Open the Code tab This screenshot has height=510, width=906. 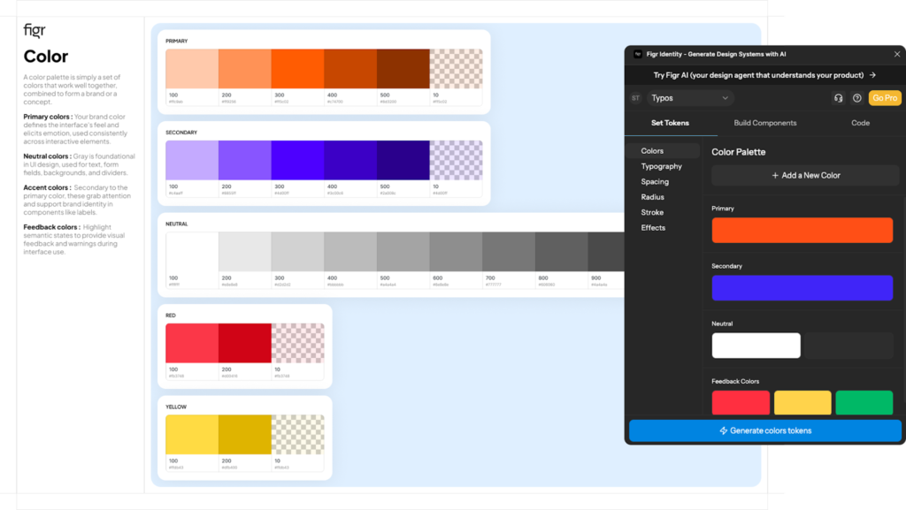click(x=860, y=123)
